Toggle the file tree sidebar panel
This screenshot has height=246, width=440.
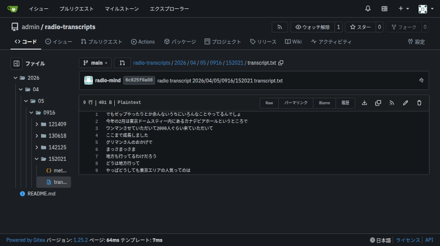[x=16, y=63]
